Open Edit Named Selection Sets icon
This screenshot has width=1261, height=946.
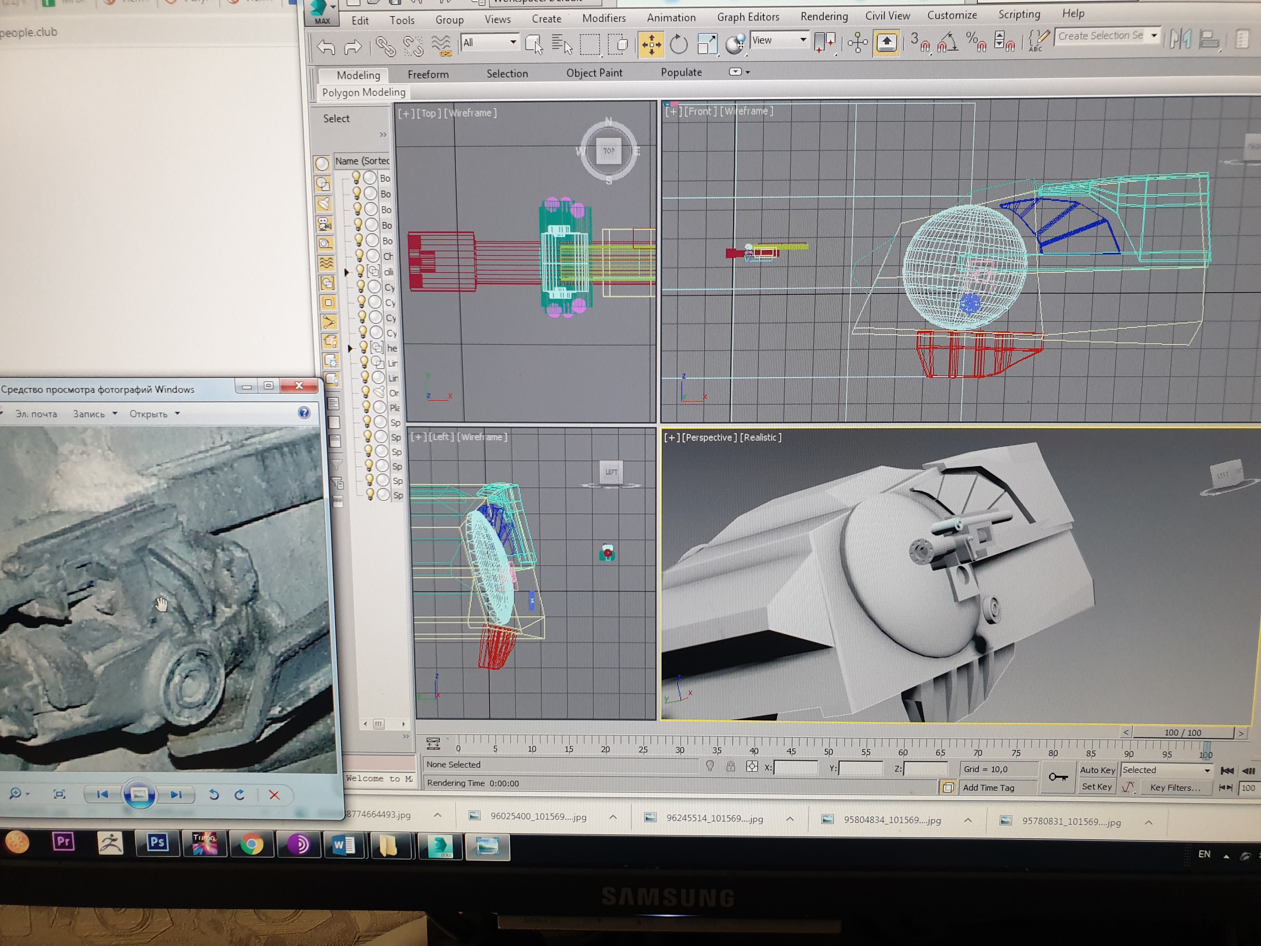1039,40
